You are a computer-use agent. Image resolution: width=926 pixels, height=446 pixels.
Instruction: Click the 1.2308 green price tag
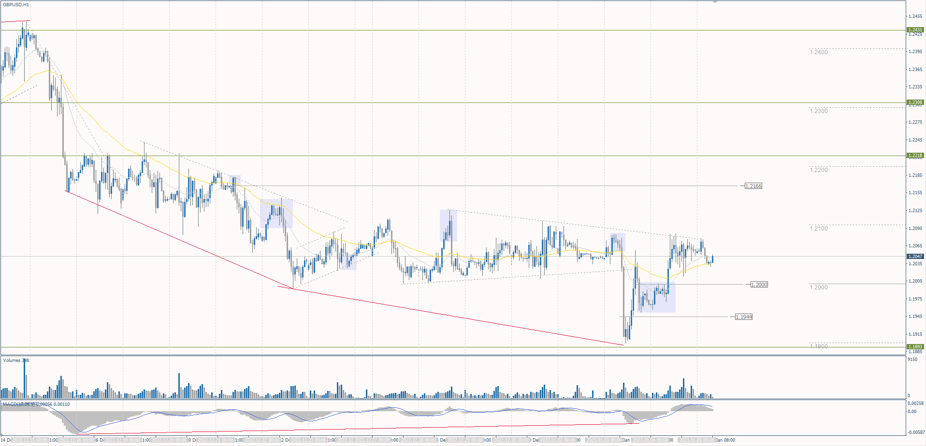click(x=915, y=102)
